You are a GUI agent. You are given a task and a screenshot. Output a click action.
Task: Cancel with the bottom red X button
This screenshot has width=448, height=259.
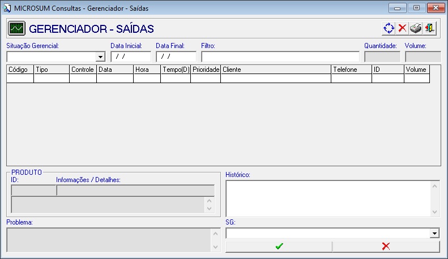coord(386,247)
